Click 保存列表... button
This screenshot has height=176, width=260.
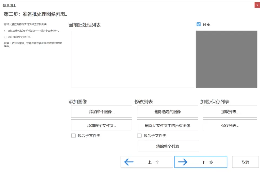pos(230,126)
